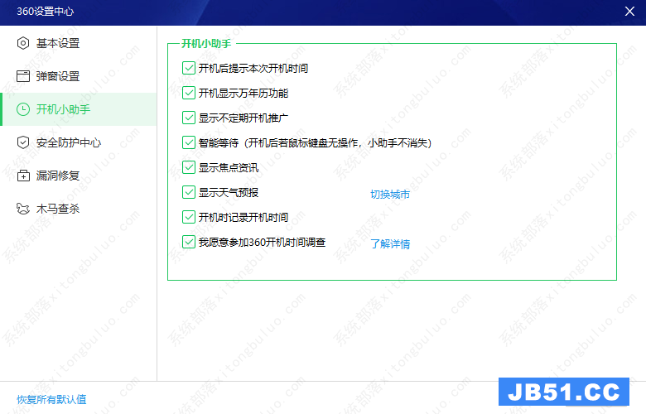Click the shield icon beside 安全防护中心
The width and height of the screenshot is (646, 414).
23,142
